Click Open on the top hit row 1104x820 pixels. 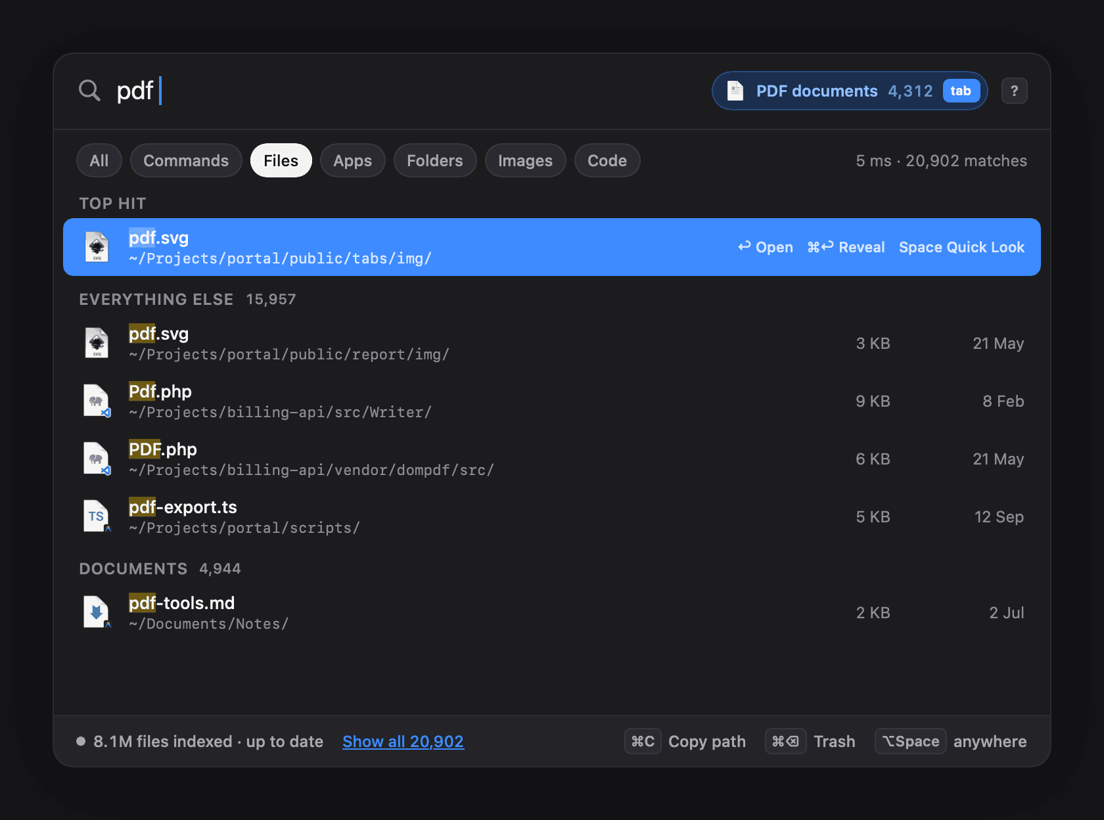click(x=766, y=247)
